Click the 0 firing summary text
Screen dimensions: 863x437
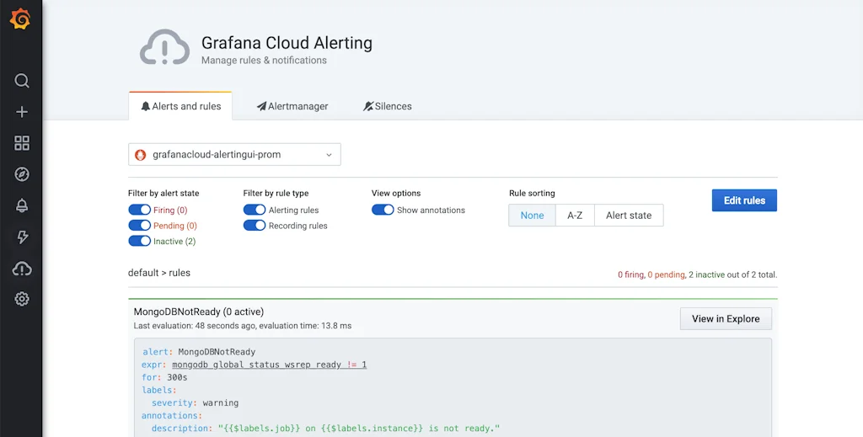pyautogui.click(x=630, y=274)
